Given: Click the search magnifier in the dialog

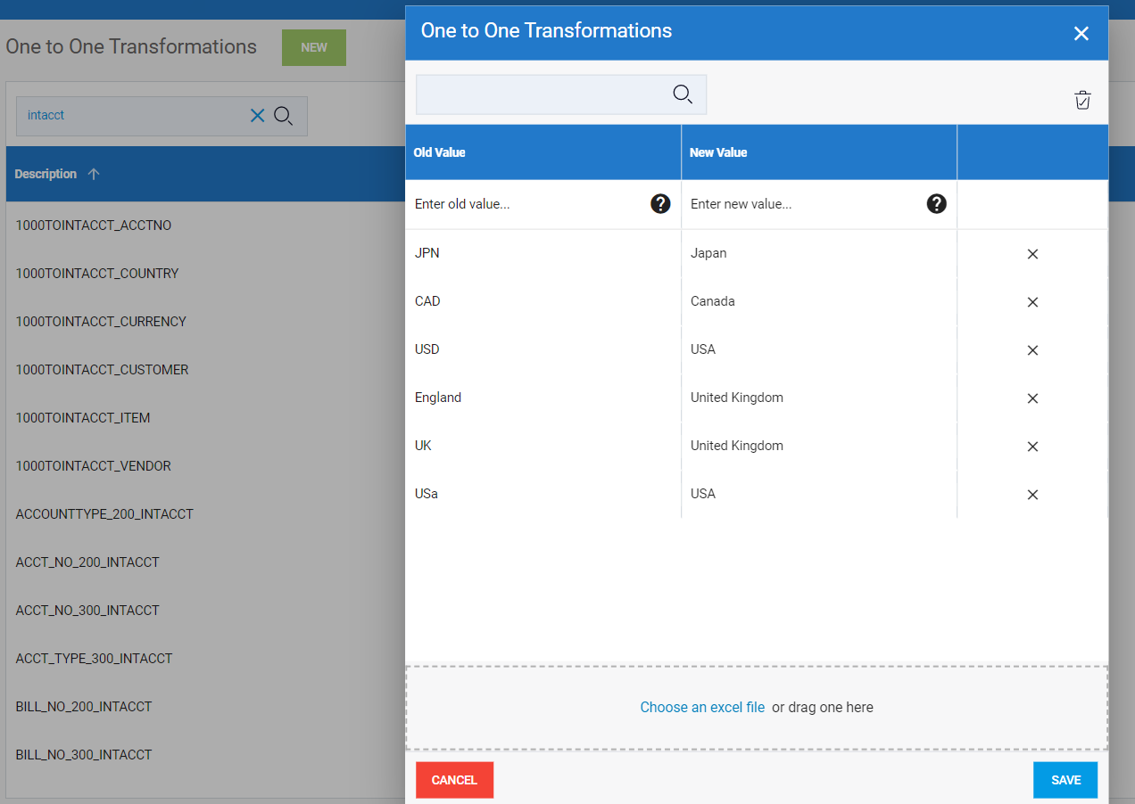Looking at the screenshot, I should (x=683, y=94).
